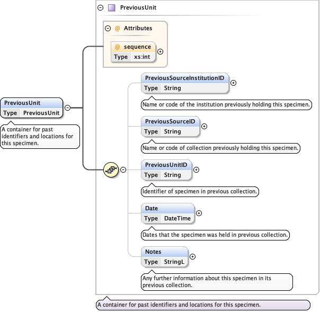320x312 pixels.
Task: Collapse the root PreviousUnit element node
Action: 67,108
